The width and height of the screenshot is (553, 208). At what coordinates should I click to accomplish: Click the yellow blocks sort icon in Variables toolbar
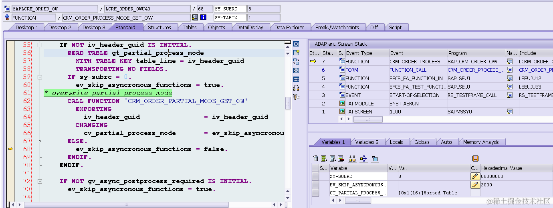pyautogui.click(x=352, y=158)
